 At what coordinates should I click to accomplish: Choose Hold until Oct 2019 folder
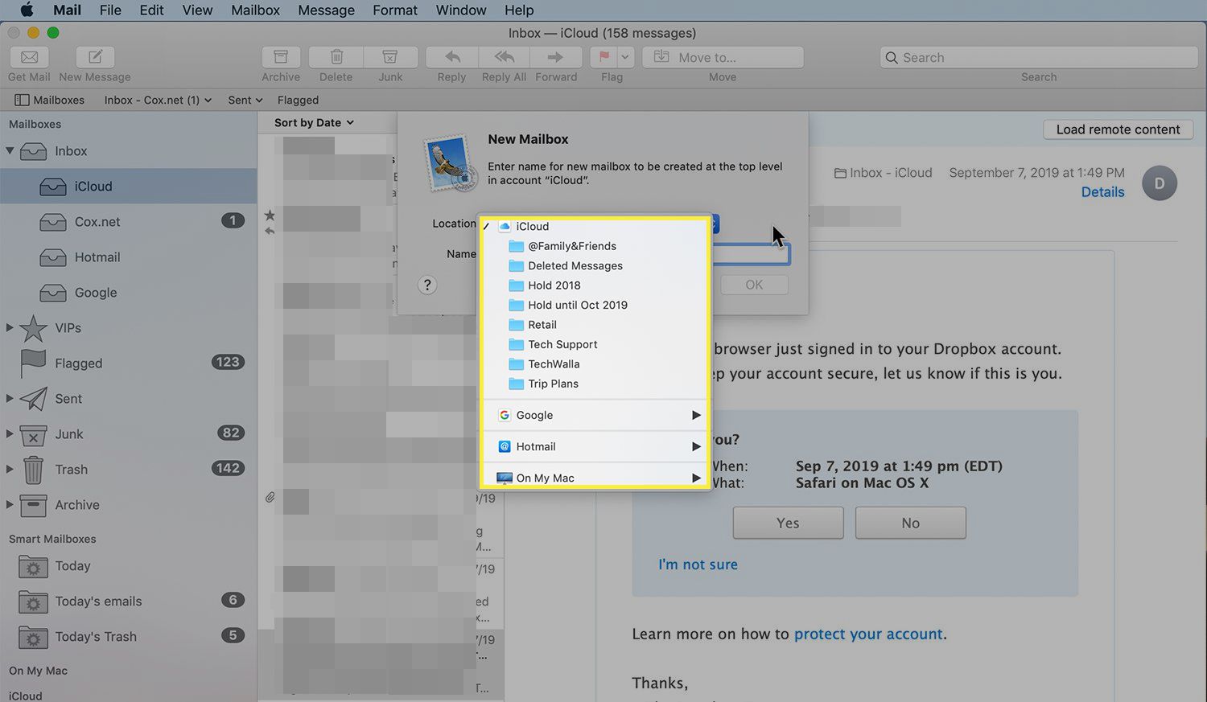pos(594,306)
